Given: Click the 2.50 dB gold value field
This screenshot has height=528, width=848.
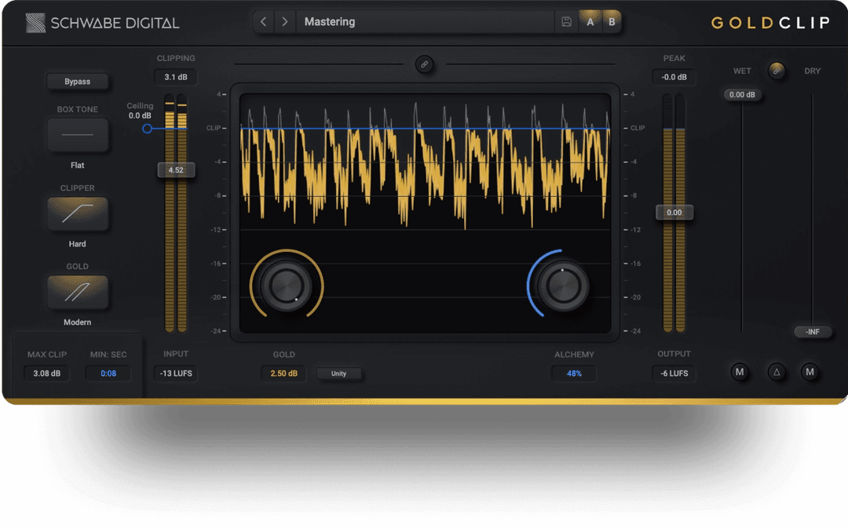Looking at the screenshot, I should pos(284,373).
